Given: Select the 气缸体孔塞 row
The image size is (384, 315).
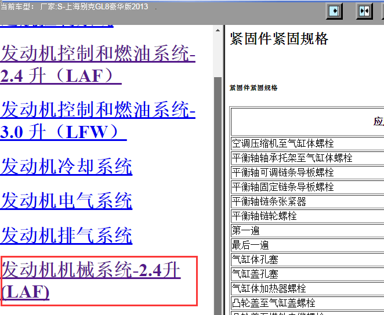Looking at the screenshot, I should 307,259.
